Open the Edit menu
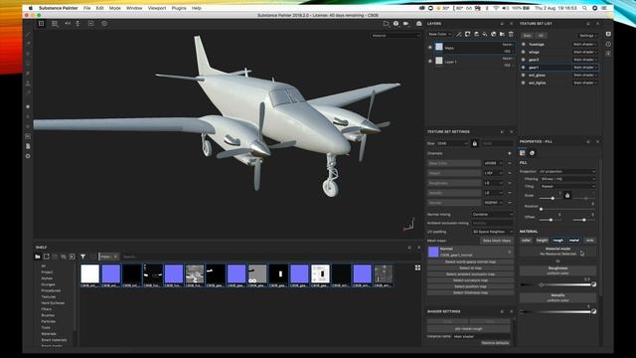 point(99,8)
